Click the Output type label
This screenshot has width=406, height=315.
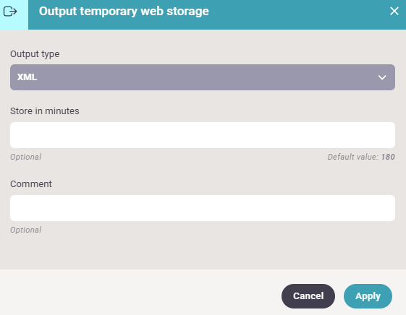click(35, 54)
